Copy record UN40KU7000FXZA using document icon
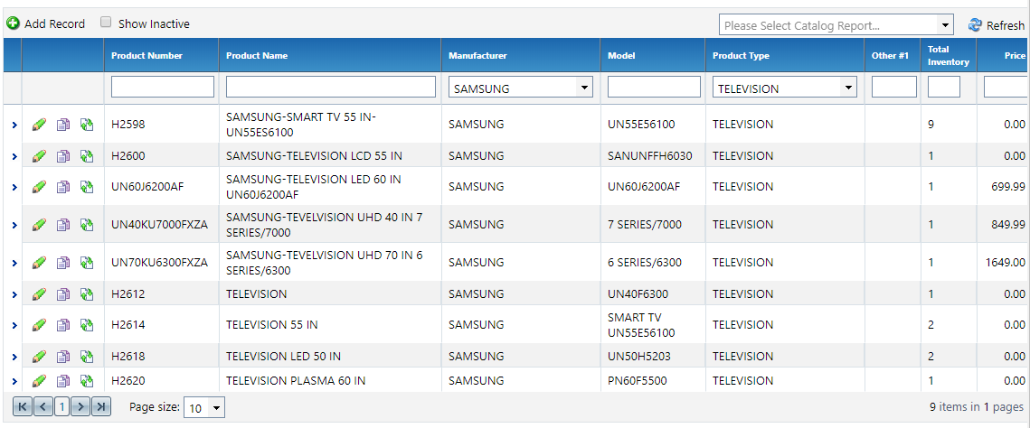The width and height of the screenshot is (1030, 428). pos(62,225)
